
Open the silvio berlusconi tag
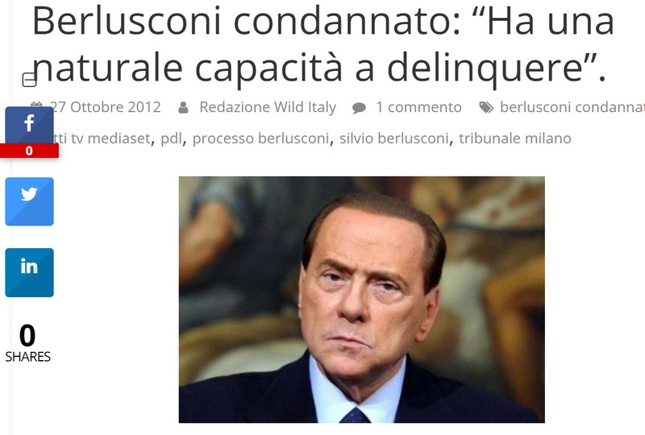[x=393, y=139]
